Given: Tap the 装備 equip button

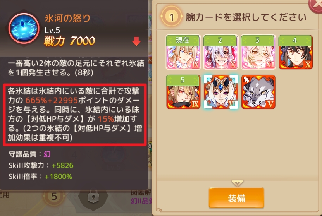Looking at the screenshot, I should point(236,198).
